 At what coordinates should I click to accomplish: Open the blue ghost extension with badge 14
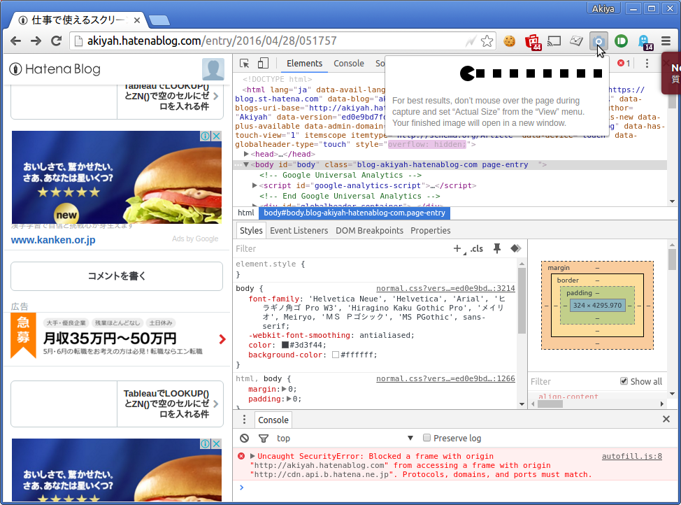tap(644, 42)
